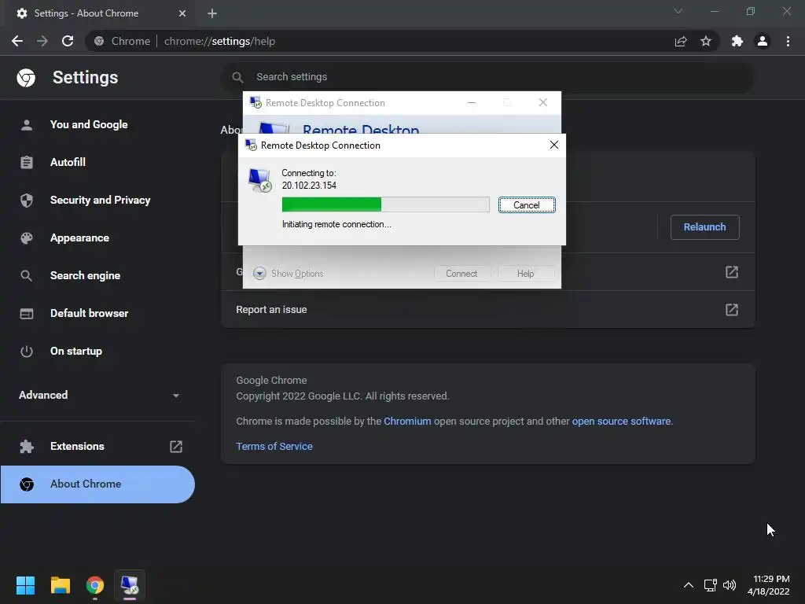Click the Chrome address bar URL

220,41
